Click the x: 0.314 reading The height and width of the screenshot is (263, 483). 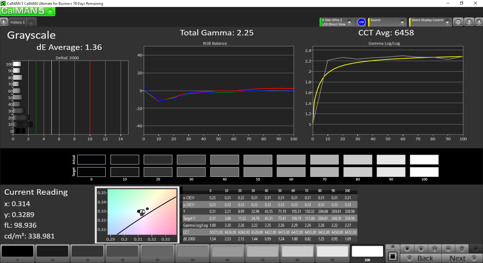(17, 204)
